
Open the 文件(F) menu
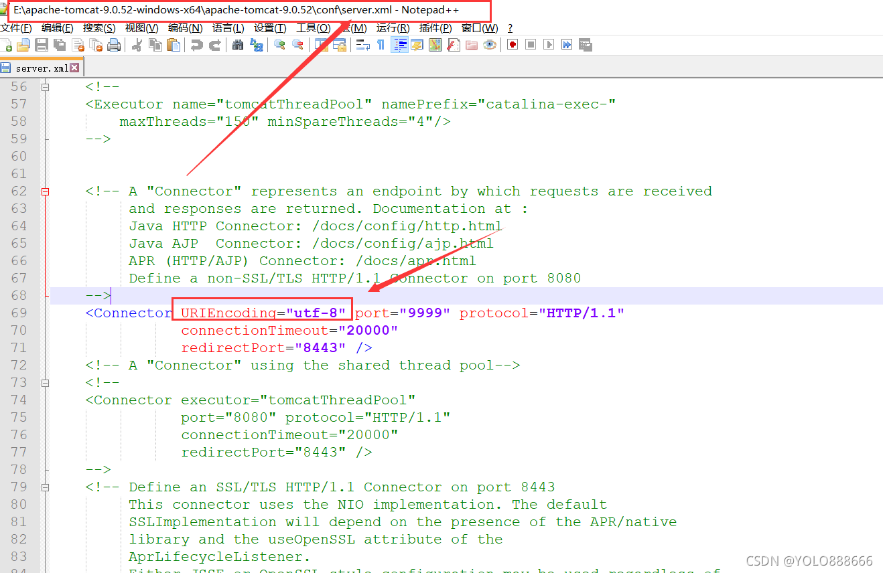click(16, 28)
